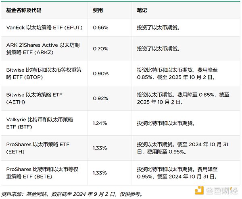Select the 1.33% fee in the EETH row
Screen dimensions: 242x199
[x=100, y=148]
